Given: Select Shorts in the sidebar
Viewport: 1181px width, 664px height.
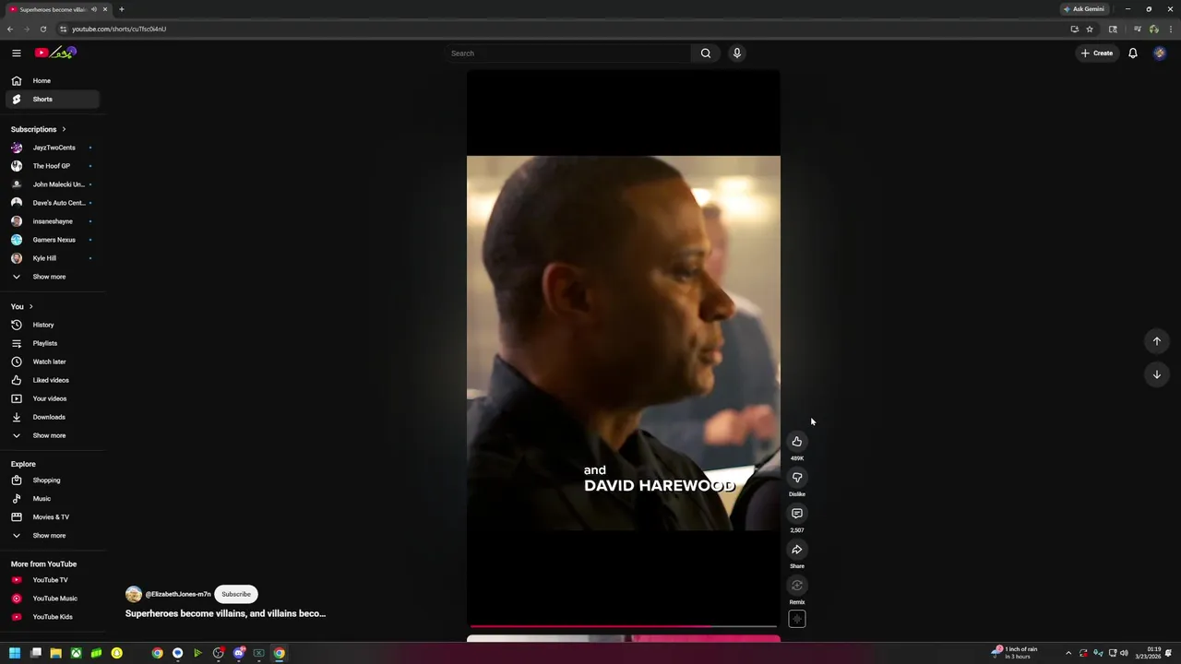Looking at the screenshot, I should point(52,99).
